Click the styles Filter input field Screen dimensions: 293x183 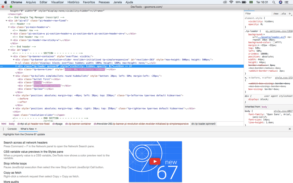(x=258, y=13)
